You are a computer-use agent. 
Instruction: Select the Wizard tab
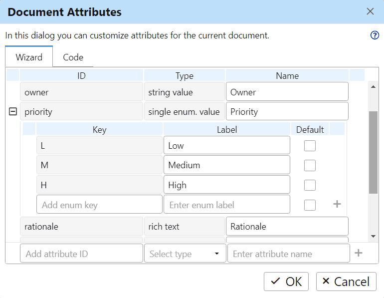pos(29,57)
